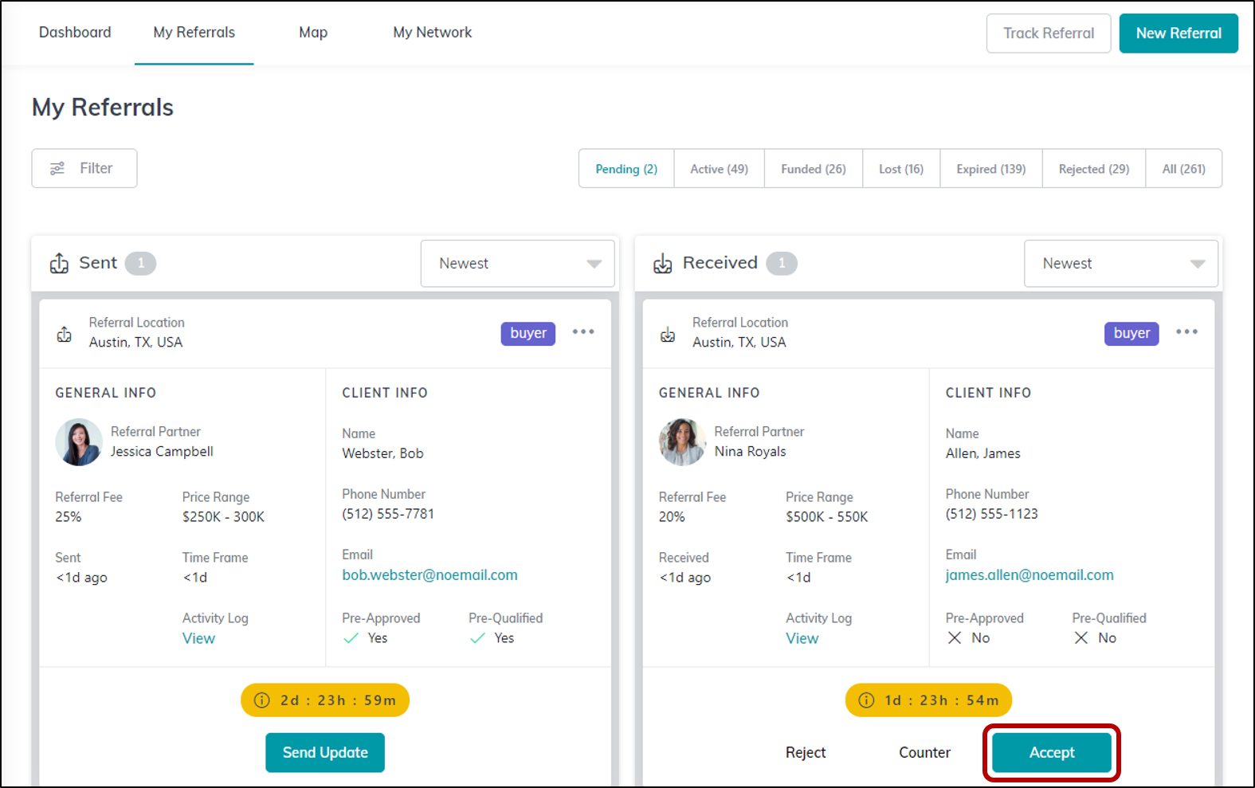Select the My Referrals navigation tab

[x=194, y=33]
